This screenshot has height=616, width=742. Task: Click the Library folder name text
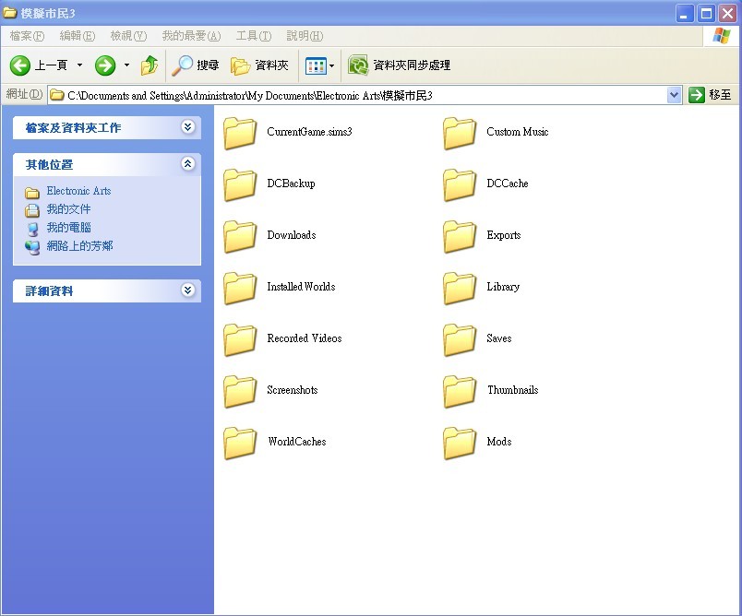tap(503, 287)
